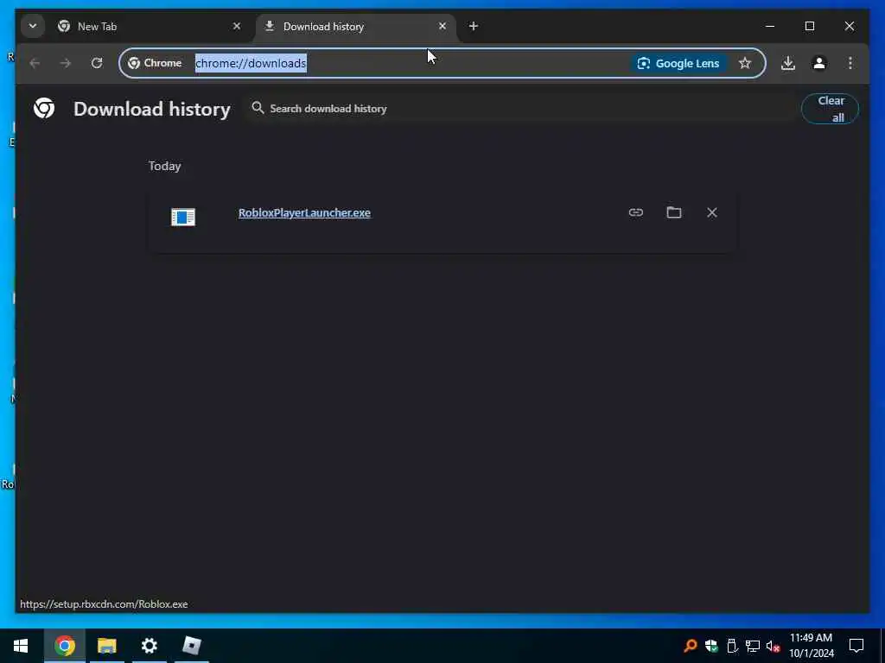The image size is (885, 663).
Task: Open Settings gear in the taskbar
Action: (149, 646)
